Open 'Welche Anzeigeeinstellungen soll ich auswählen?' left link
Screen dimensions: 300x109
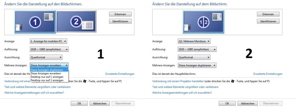click(34, 93)
